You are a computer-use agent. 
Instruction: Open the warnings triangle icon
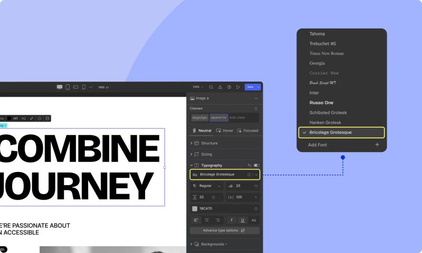coord(220,87)
